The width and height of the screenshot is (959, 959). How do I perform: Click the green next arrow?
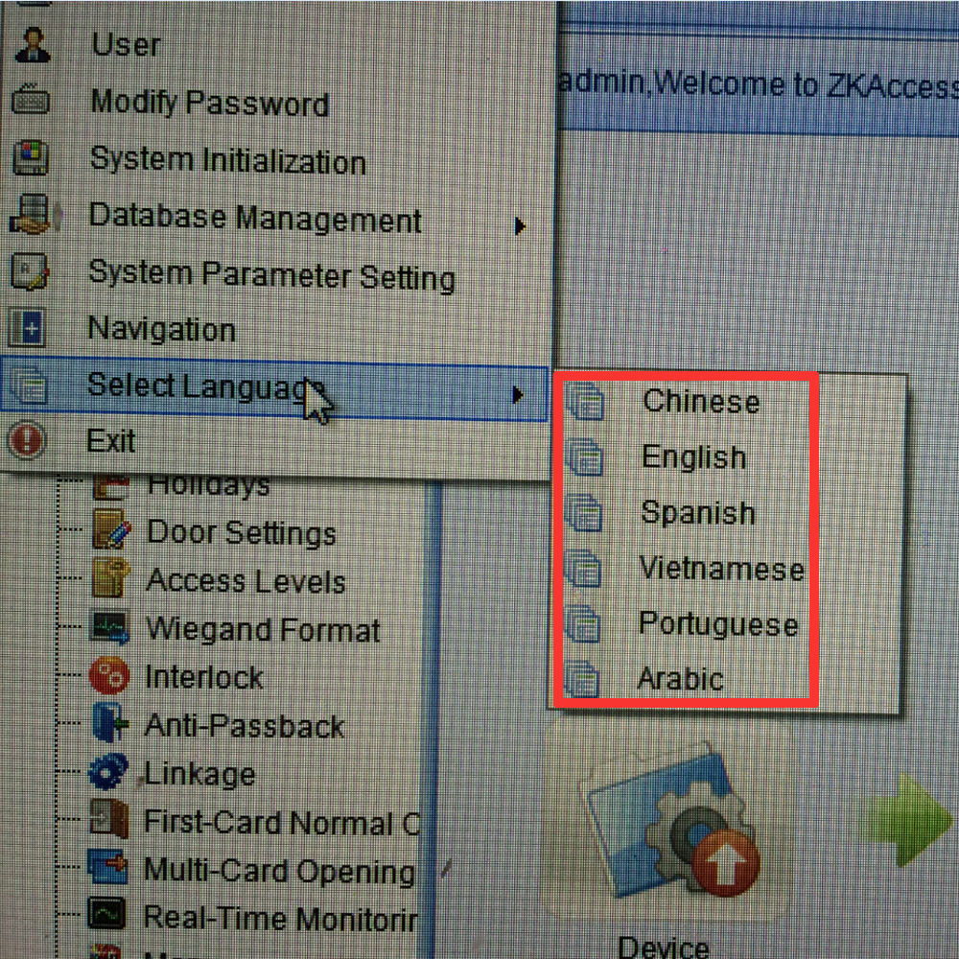pos(907,819)
